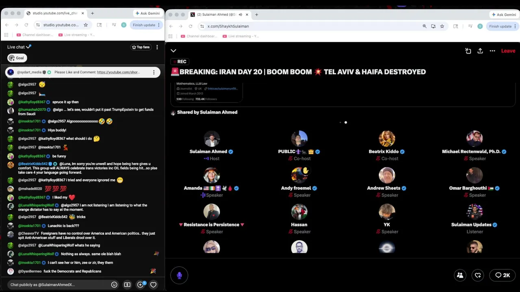The height and width of the screenshot is (292, 520).
Task: Open the three-dot live chat options menu
Action: pyautogui.click(x=157, y=47)
